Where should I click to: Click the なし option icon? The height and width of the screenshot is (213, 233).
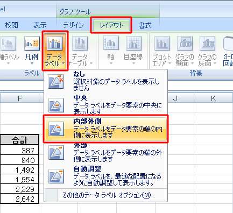(x=56, y=82)
